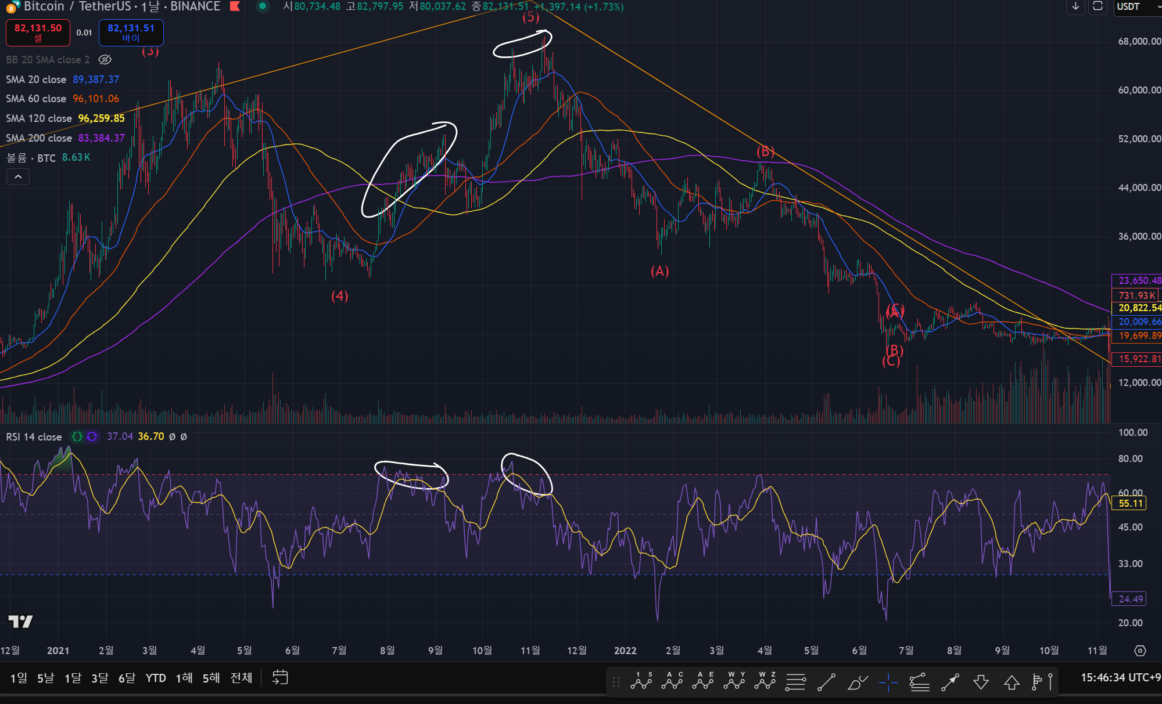Image resolution: width=1162 pixels, height=704 pixels.
Task: Open the go-to-date calendar icon
Action: pyautogui.click(x=280, y=677)
